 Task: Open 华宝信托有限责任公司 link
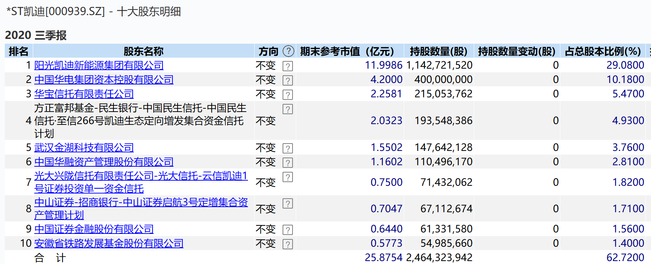point(84,94)
